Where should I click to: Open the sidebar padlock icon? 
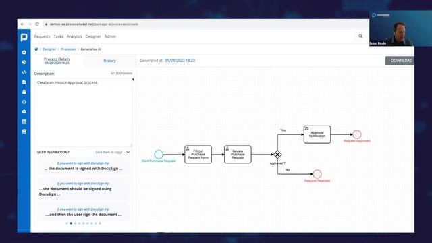pyautogui.click(x=24, y=92)
